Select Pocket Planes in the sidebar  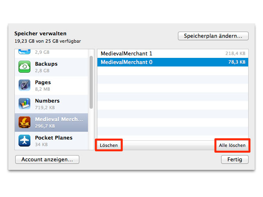point(53,141)
